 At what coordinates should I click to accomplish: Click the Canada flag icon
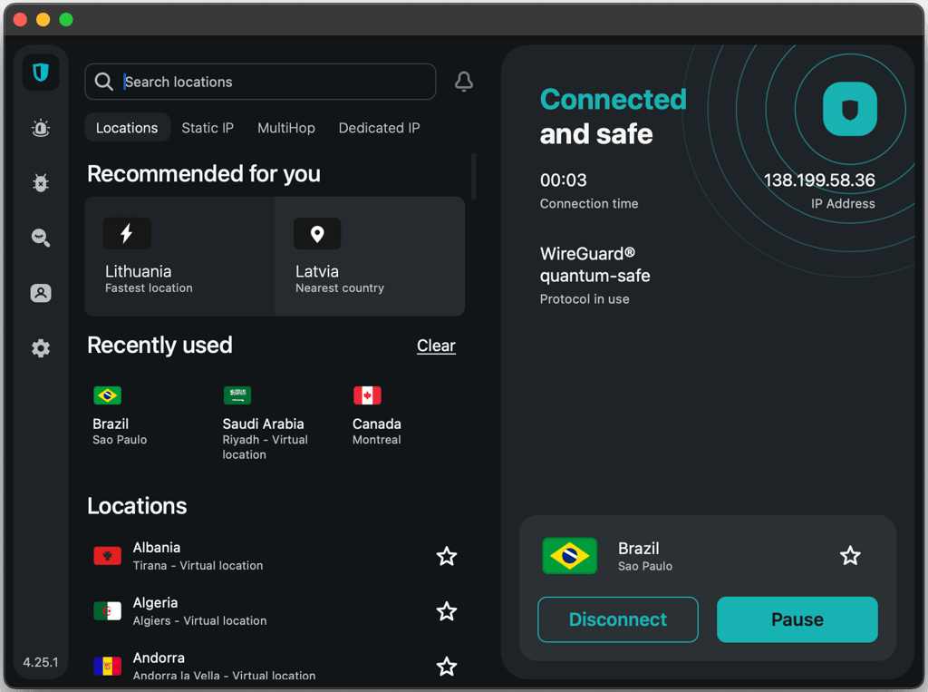(x=367, y=395)
